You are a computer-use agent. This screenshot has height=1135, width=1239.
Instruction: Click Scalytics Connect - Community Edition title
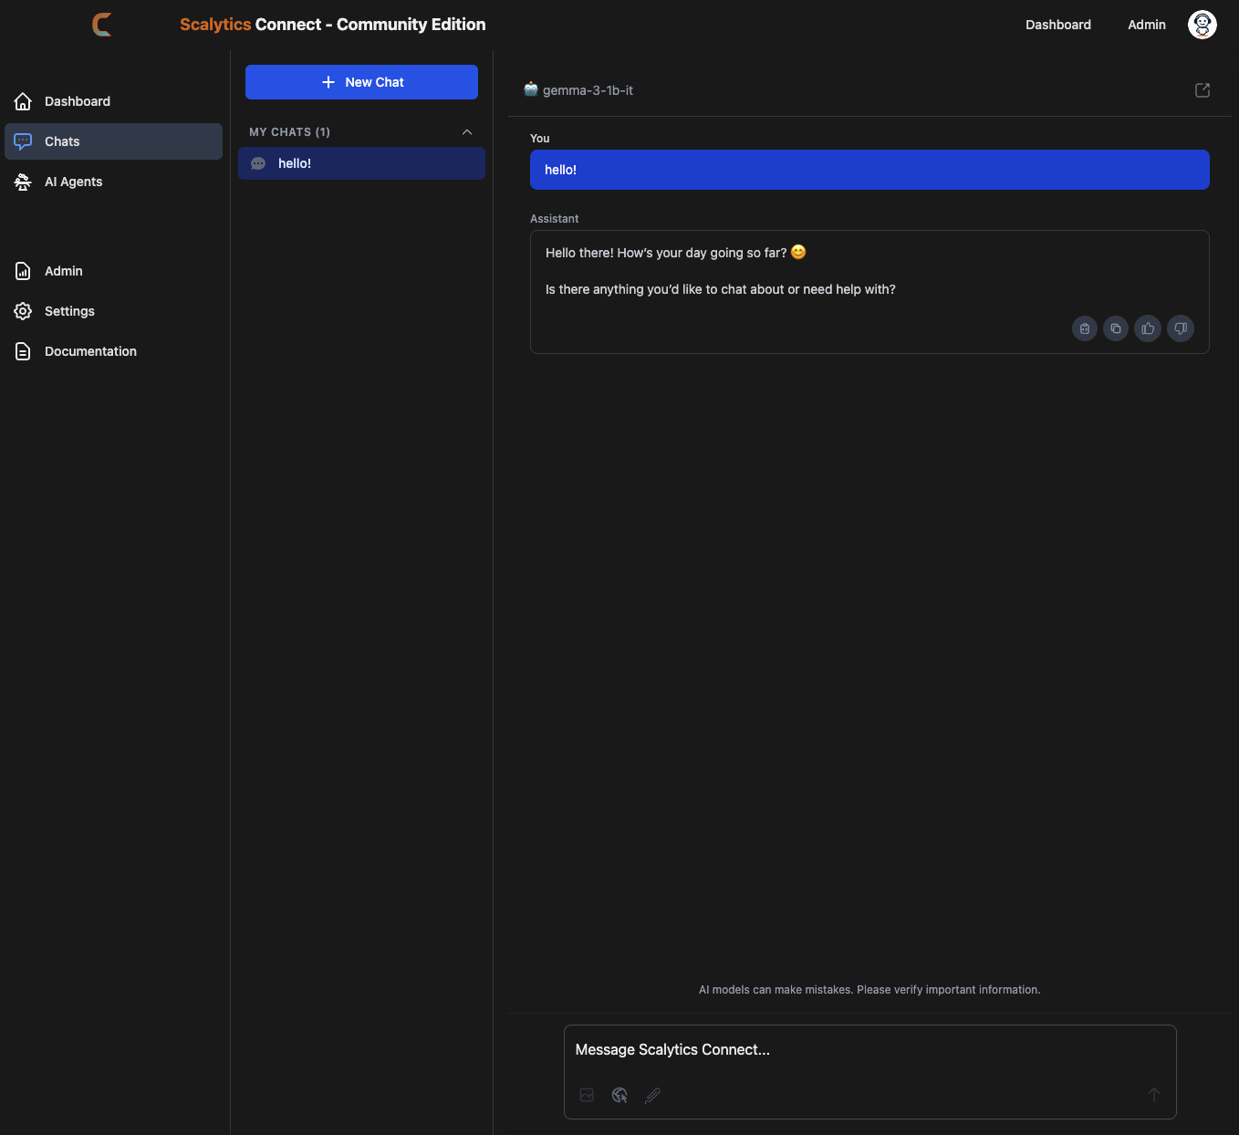333,25
